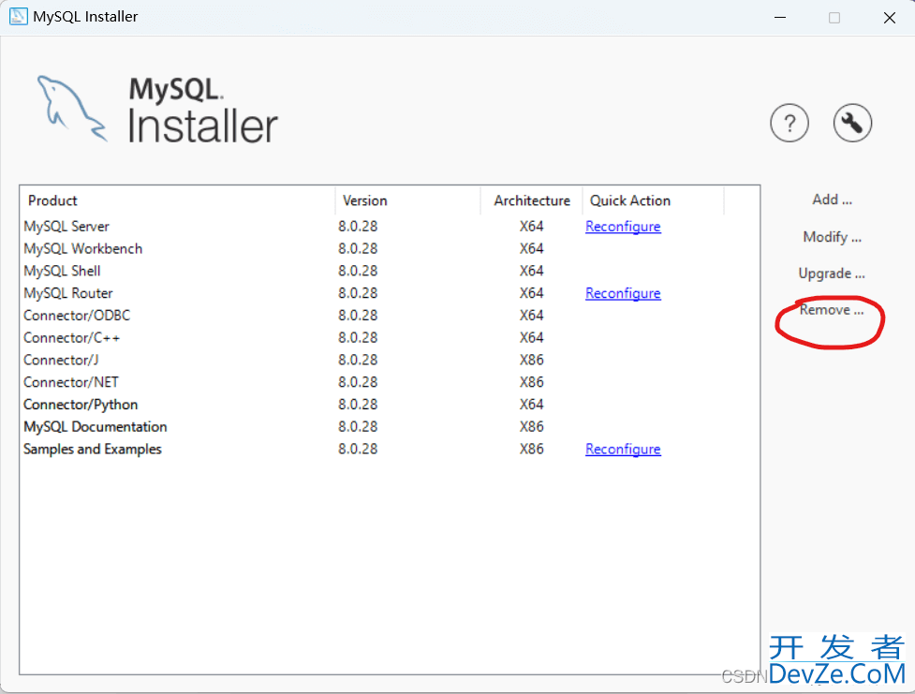Screen dimensions: 915x694
Task: Click the Quick Action column header
Action: point(653,200)
